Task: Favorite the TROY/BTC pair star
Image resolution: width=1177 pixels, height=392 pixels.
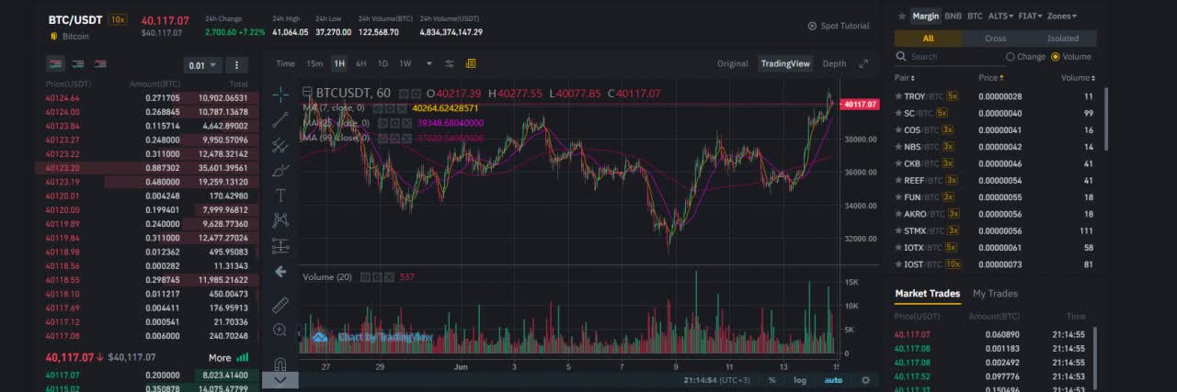Action: click(x=898, y=96)
